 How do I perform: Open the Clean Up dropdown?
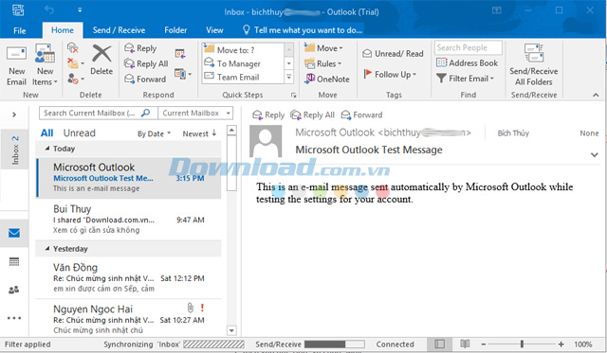pyautogui.click(x=75, y=62)
